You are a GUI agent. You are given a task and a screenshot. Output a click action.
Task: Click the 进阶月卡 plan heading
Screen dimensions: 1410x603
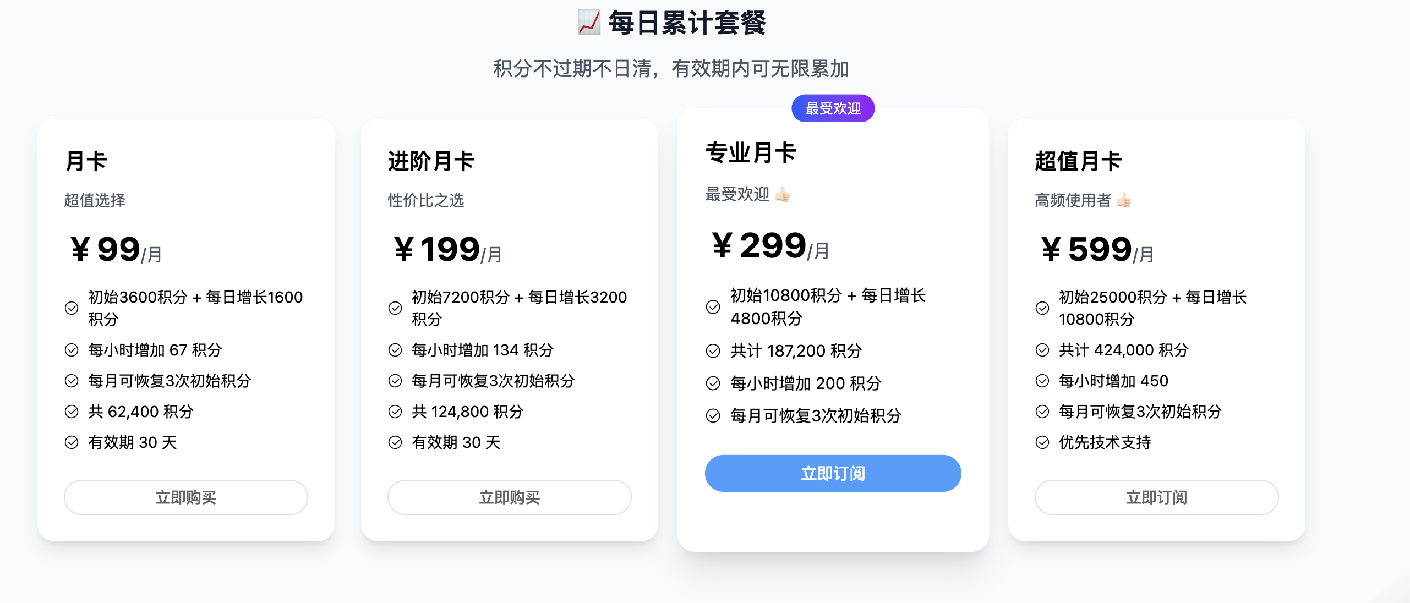(x=431, y=161)
